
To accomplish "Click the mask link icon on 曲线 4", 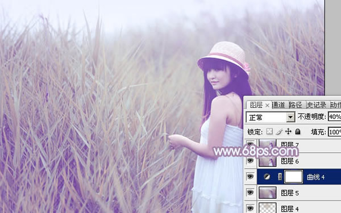I will pyautogui.click(x=280, y=177).
